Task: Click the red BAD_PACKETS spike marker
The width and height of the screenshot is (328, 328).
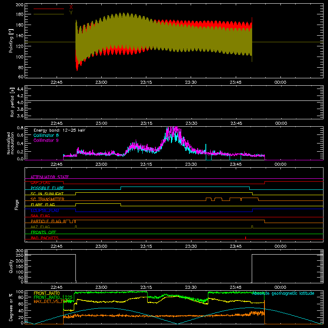Action: coord(245,238)
